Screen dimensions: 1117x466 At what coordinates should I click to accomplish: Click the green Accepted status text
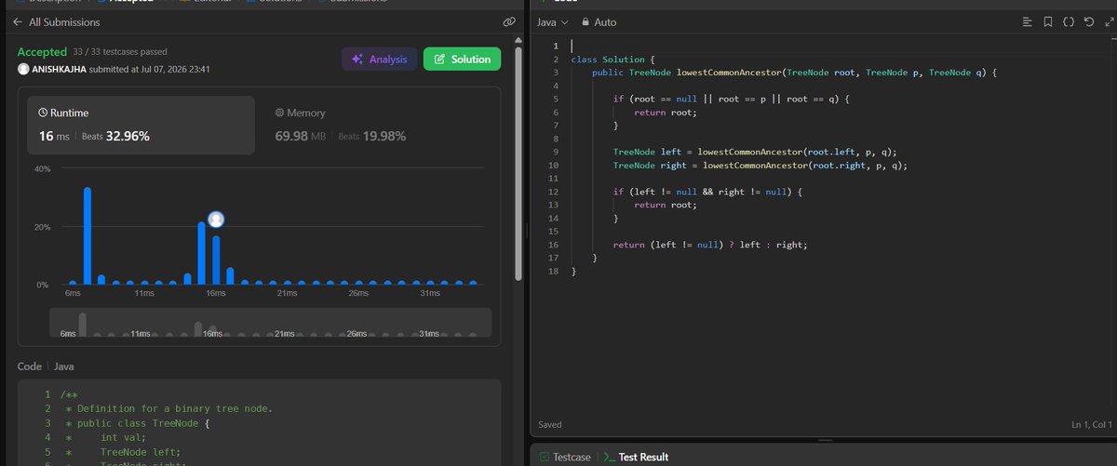pos(42,52)
